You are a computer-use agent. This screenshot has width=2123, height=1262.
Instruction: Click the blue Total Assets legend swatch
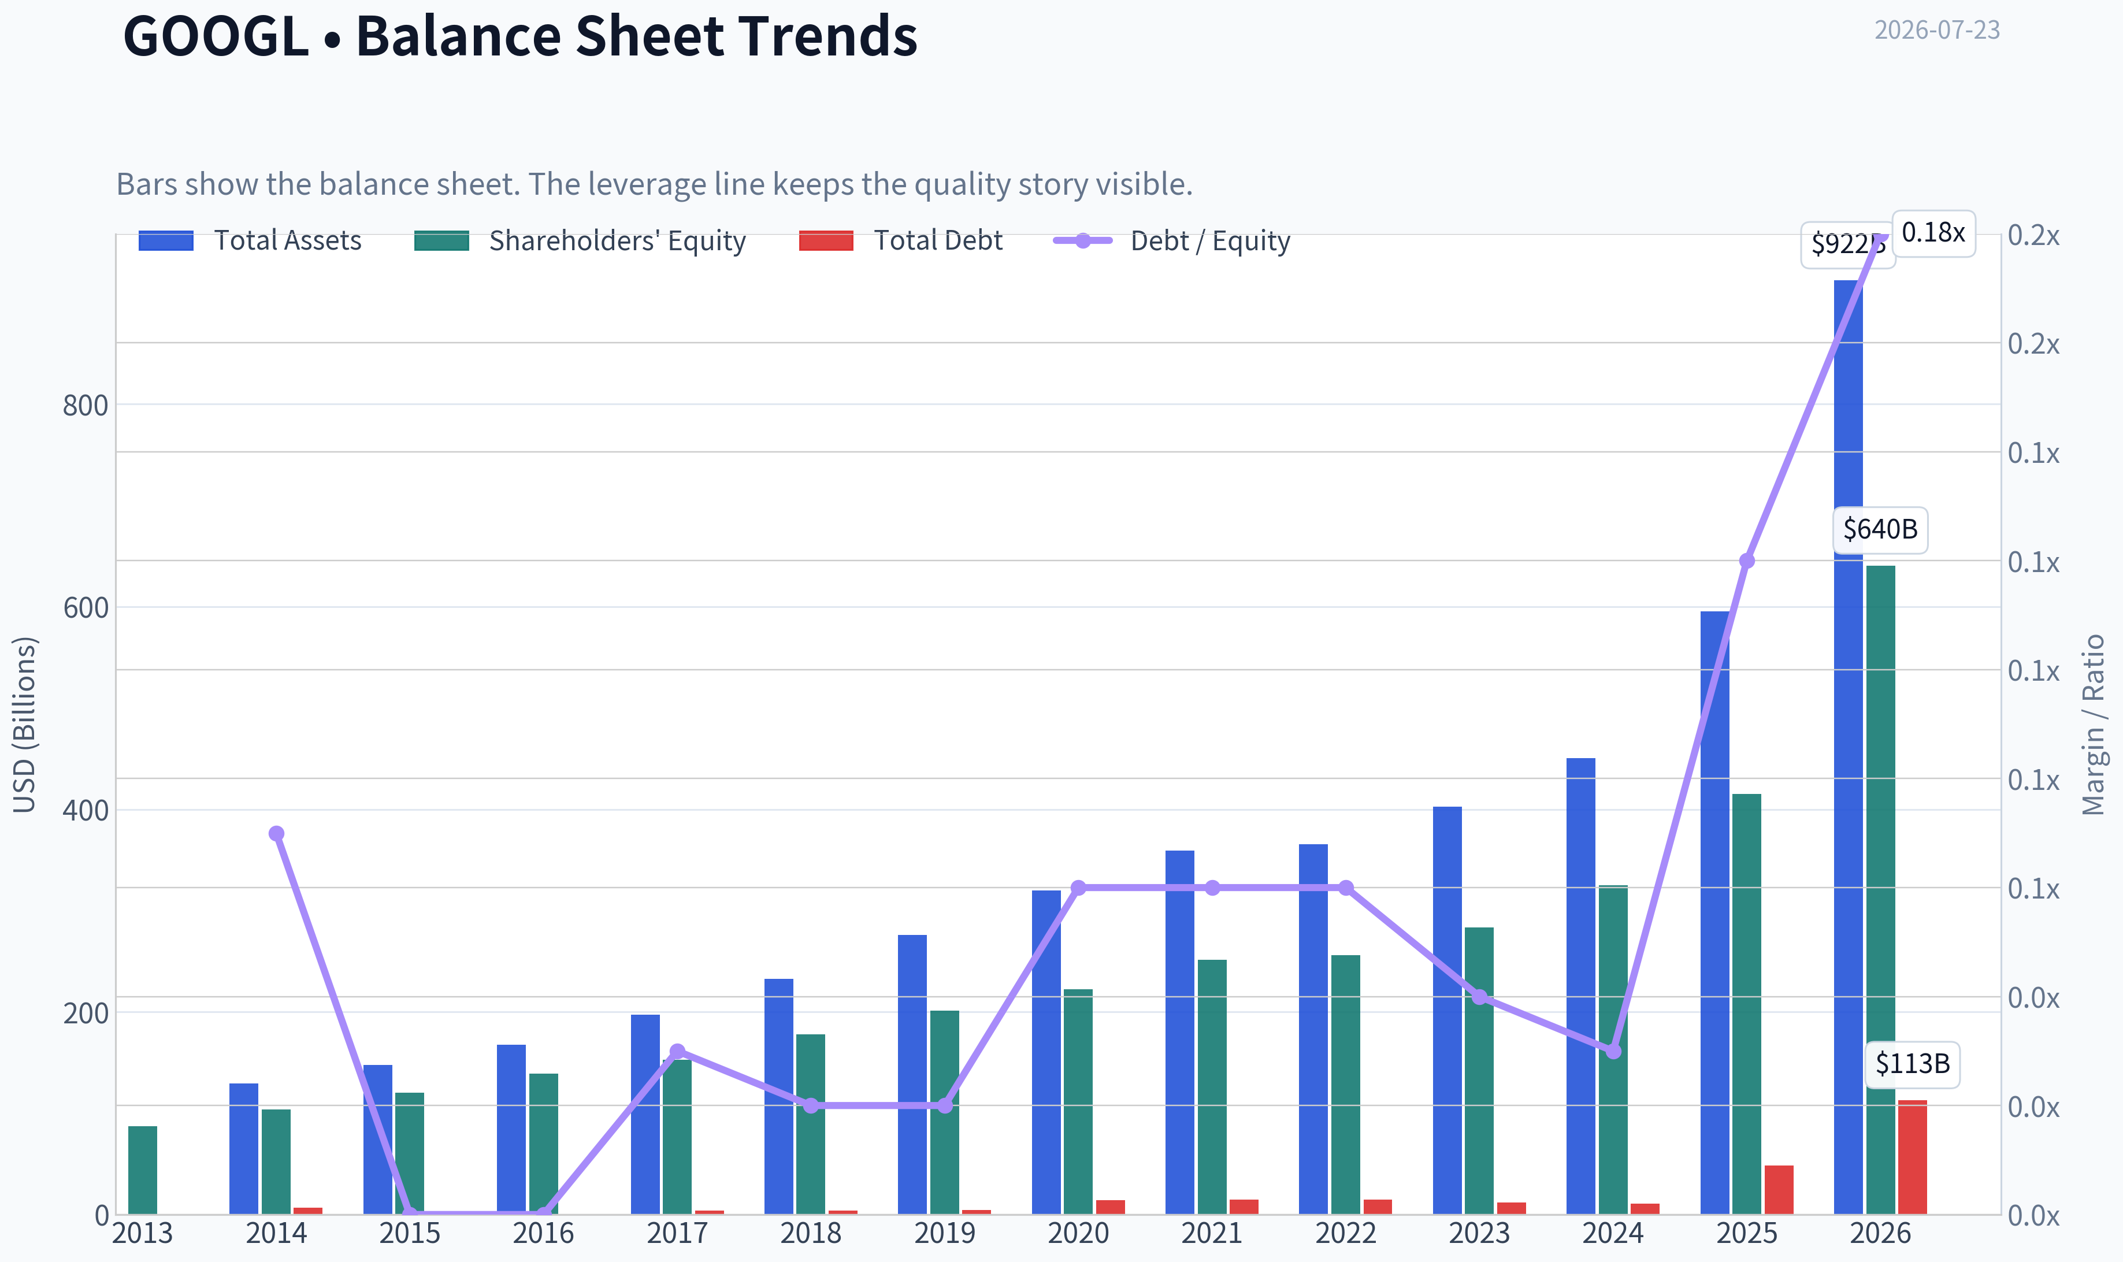[166, 240]
